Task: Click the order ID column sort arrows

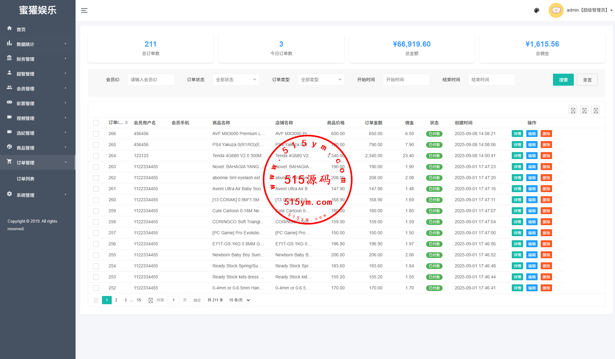Action: [x=127, y=123]
